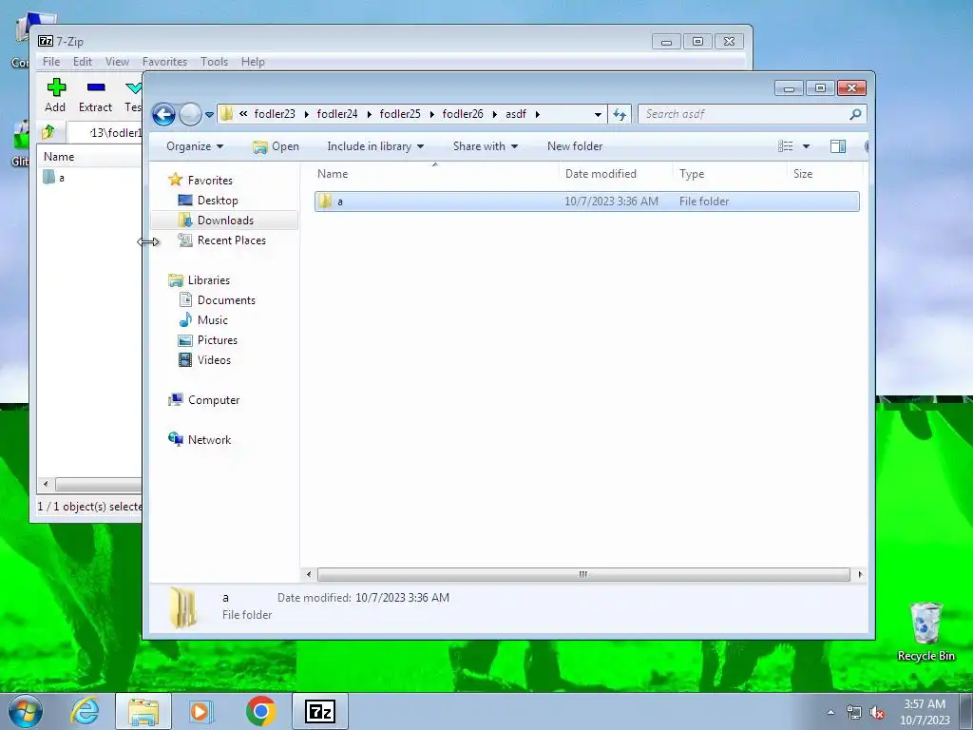Launch Google Chrome from taskbar
Viewport: 973px width, 730px height.
[260, 711]
